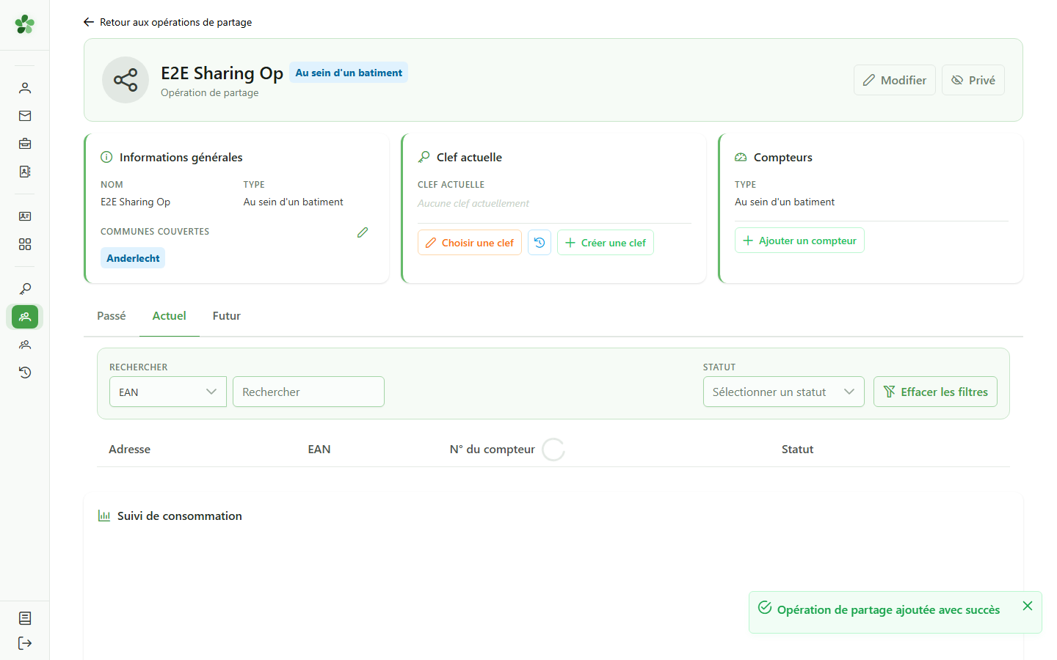The height and width of the screenshot is (660, 1057).
Task: Focus the Rechercher input field
Action: point(308,392)
